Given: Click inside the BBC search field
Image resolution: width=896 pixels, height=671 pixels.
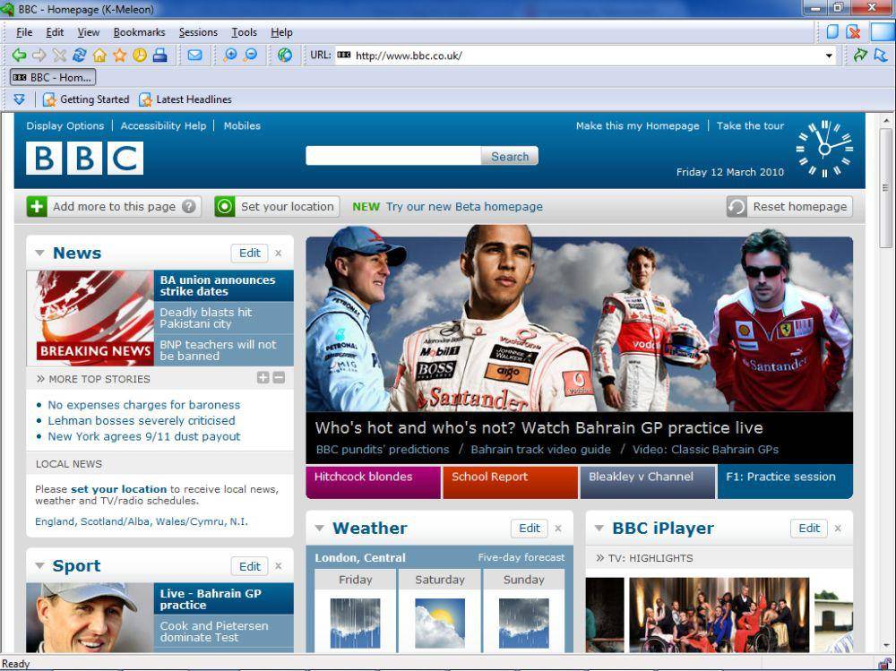Looking at the screenshot, I should [x=393, y=156].
